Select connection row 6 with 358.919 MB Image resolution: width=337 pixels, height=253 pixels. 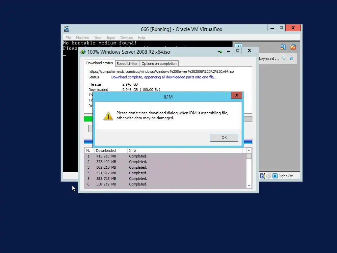pos(165,184)
